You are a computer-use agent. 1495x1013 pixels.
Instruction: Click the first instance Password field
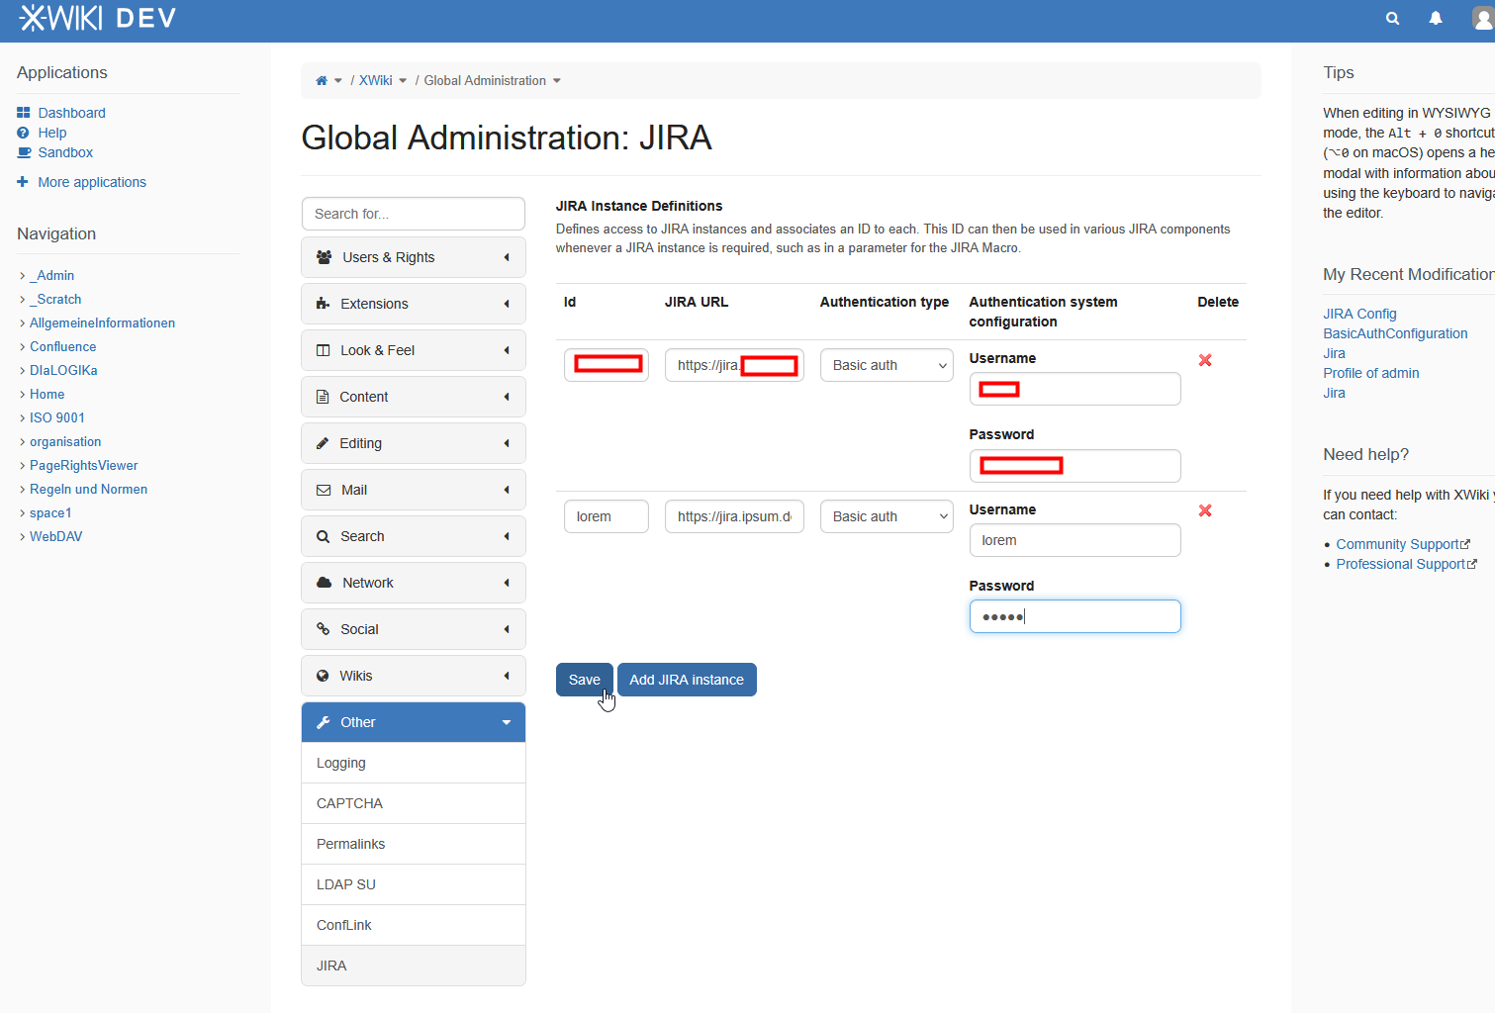[1075, 466]
